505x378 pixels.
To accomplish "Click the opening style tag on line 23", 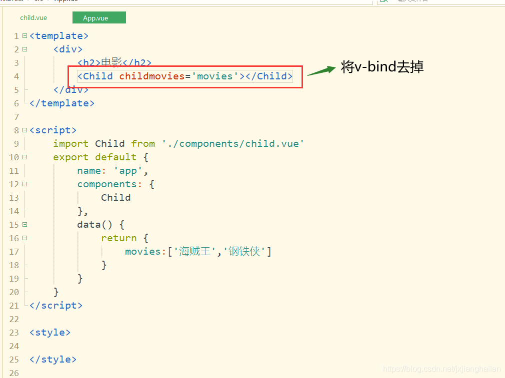I will pos(50,333).
